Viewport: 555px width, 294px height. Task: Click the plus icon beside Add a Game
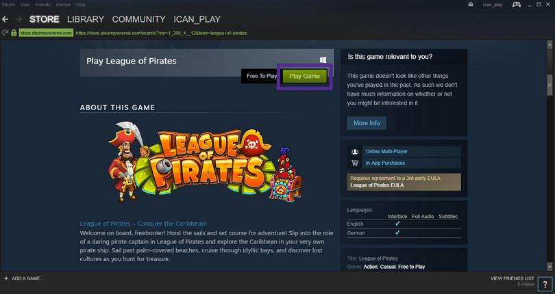pyautogui.click(x=6, y=278)
